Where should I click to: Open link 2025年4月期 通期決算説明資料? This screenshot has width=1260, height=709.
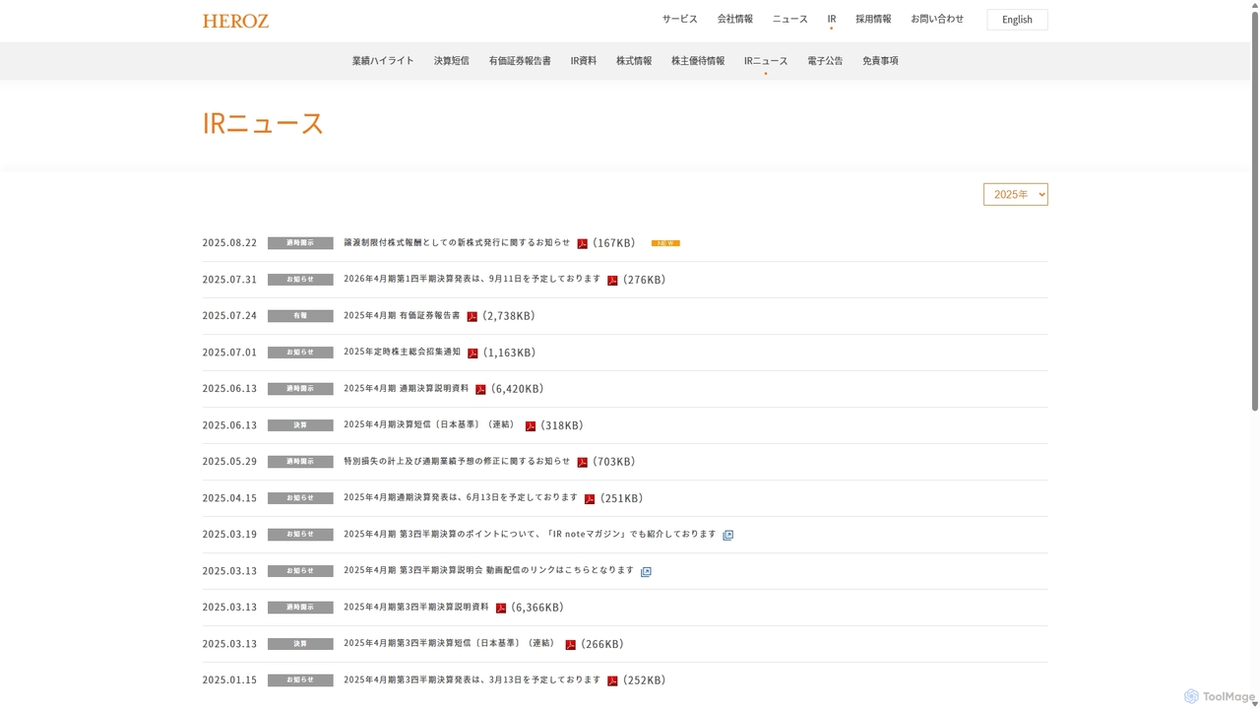[406, 388]
